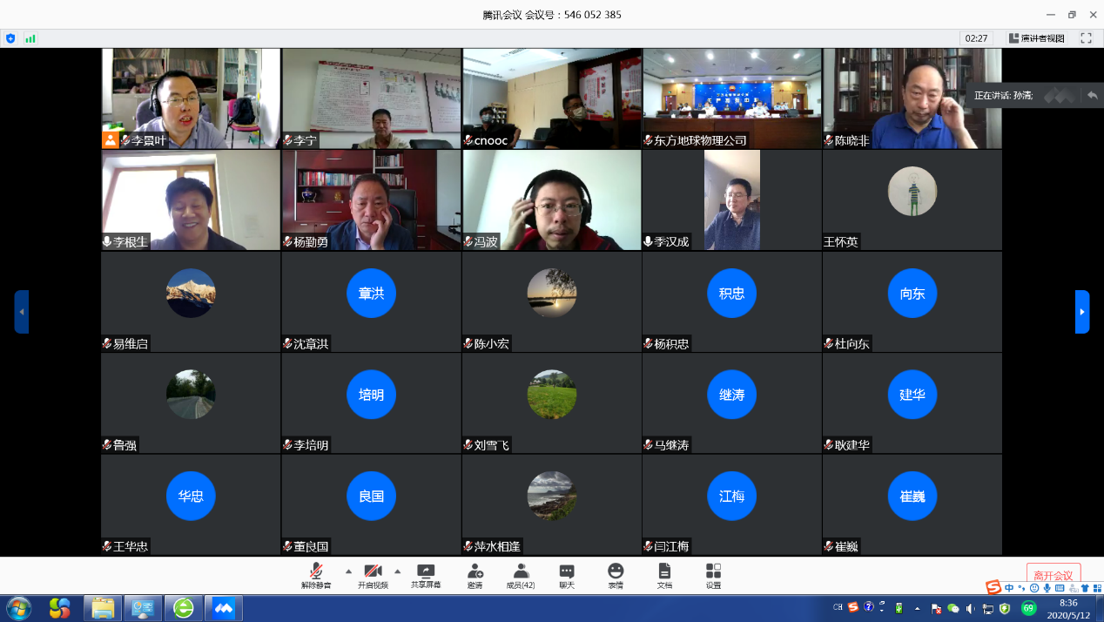Open the speaker view (演讲者视图) layout selector
Screen dimensions: 1104x622
[1036, 38]
